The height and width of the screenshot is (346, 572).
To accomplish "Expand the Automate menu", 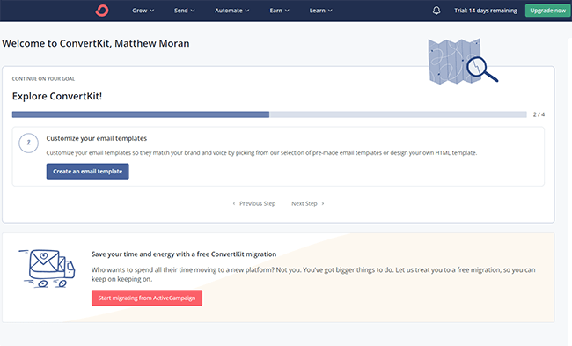I will 232,11.
